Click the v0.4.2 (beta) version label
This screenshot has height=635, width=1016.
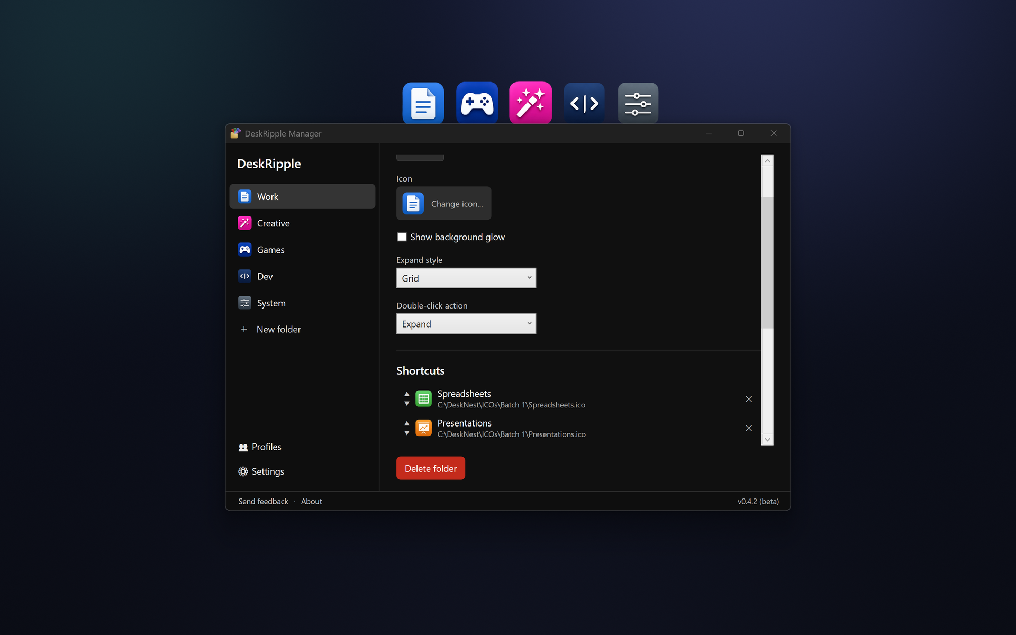(758, 501)
